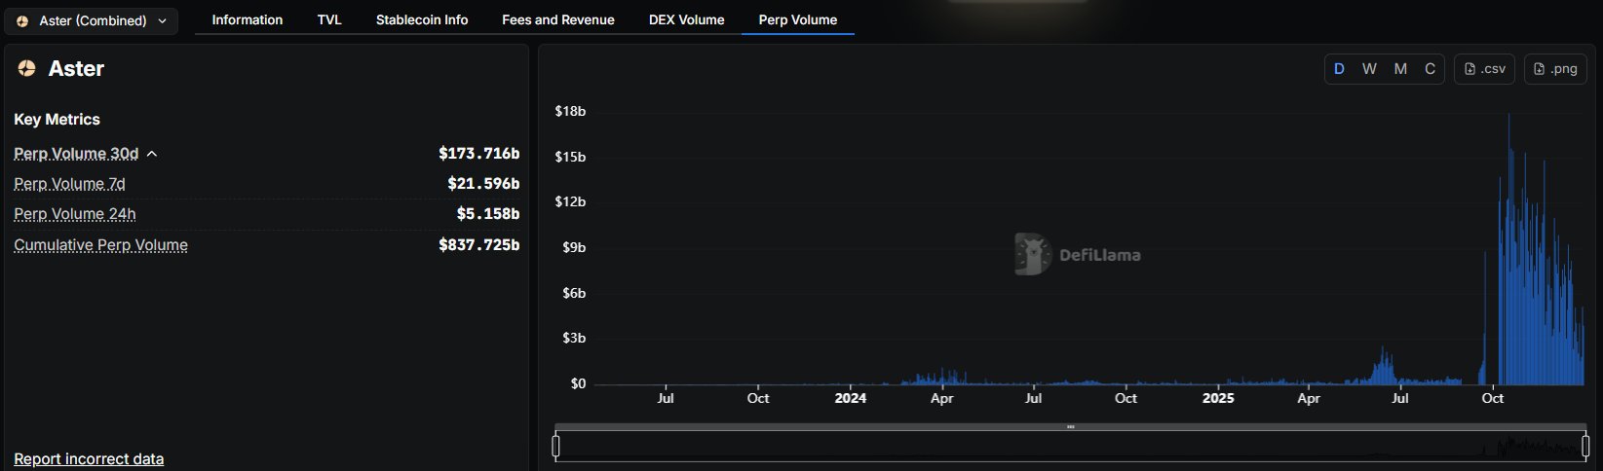Viewport: 1603px width, 471px height.
Task: Click the Aster logo icon beside heading
Action: coord(27,68)
